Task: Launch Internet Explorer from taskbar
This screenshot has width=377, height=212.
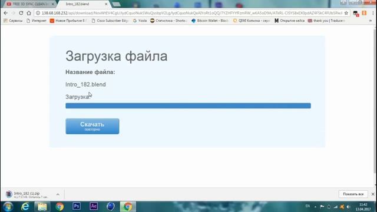Action: (x=25, y=207)
